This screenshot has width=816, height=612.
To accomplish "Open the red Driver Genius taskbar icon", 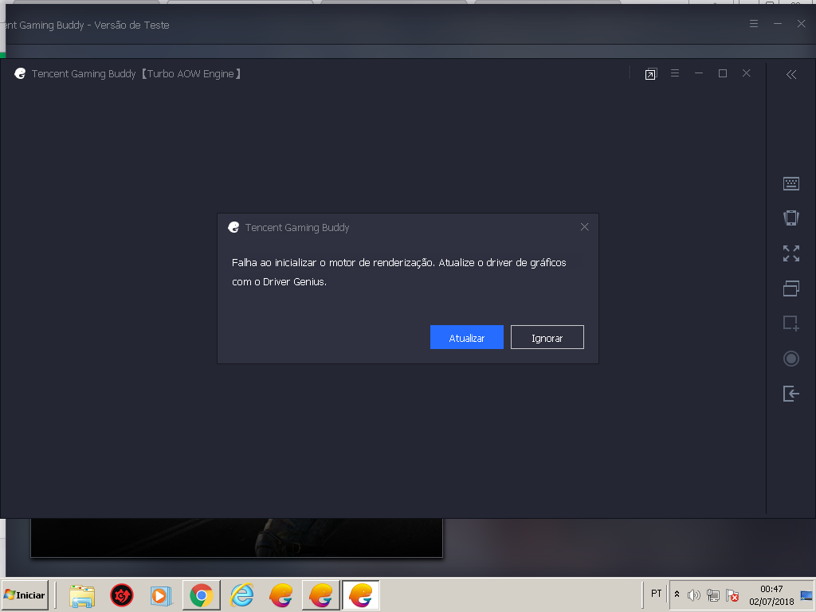I will click(x=121, y=595).
